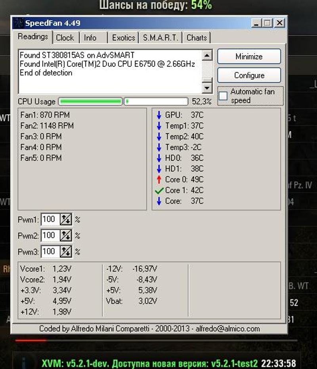Switch to the Charts tab

(x=197, y=38)
